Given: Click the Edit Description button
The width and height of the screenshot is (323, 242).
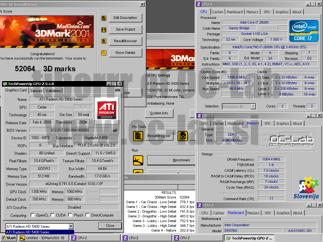Looking at the screenshot, I should [x=125, y=18].
